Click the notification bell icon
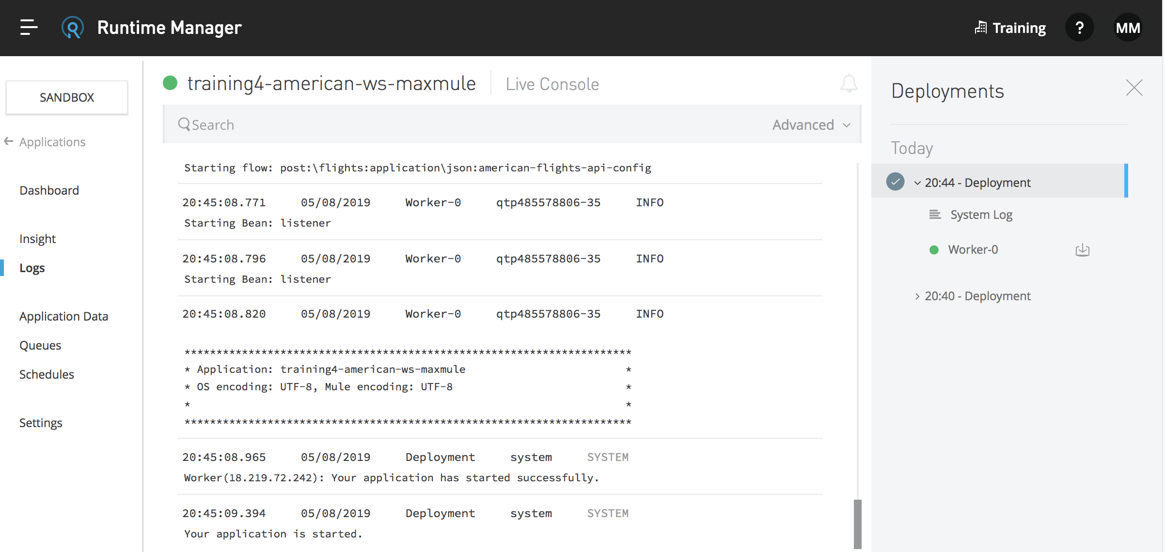1165x552 pixels. (849, 84)
